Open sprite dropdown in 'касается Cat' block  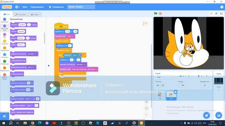coord(75,55)
